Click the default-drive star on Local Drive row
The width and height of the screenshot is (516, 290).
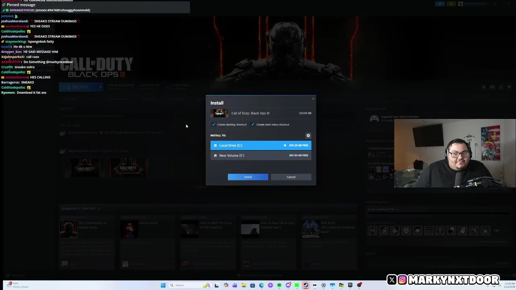tap(285, 145)
